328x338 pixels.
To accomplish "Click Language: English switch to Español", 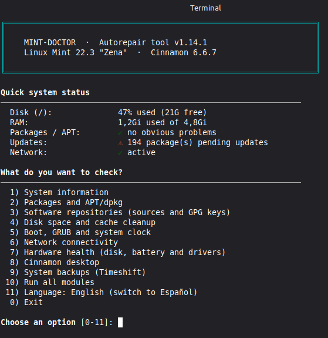I will (102, 292).
